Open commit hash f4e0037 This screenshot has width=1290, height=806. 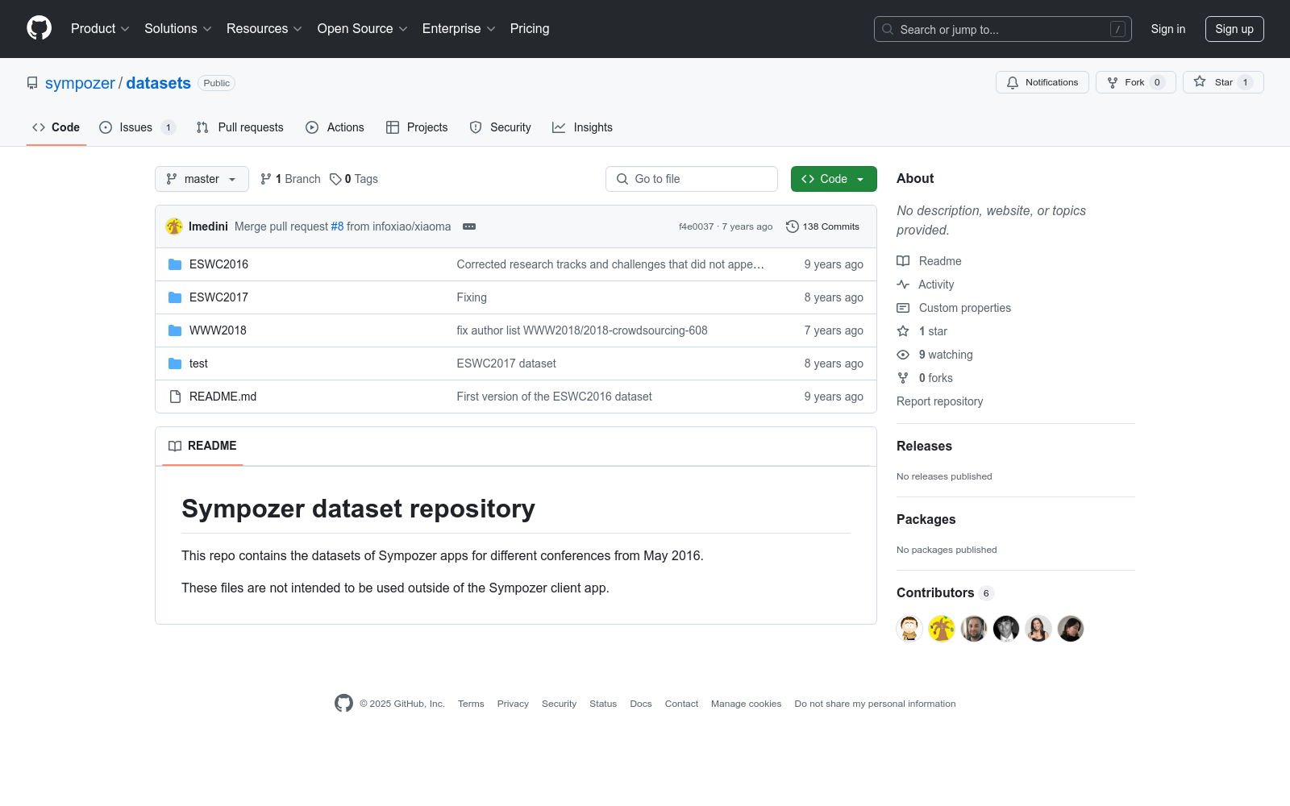point(697,226)
